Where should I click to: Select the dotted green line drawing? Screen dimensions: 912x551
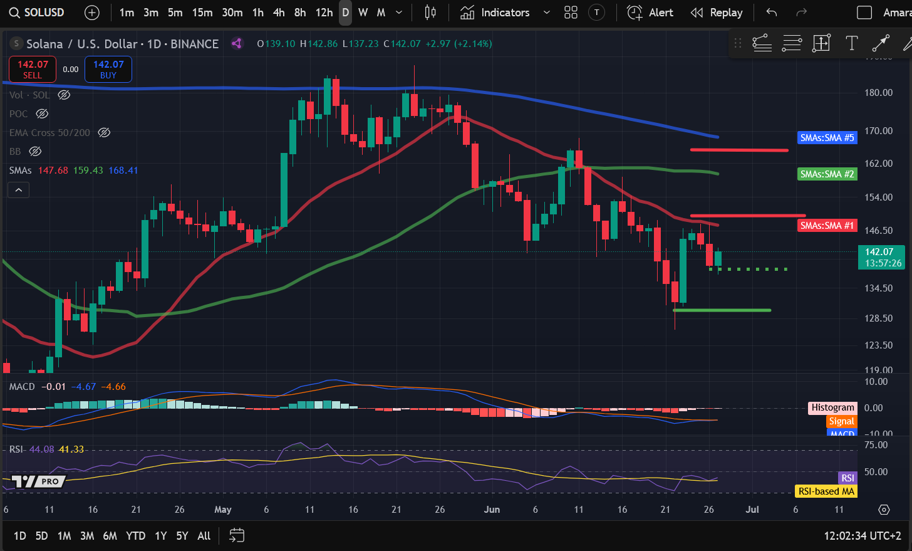click(749, 269)
